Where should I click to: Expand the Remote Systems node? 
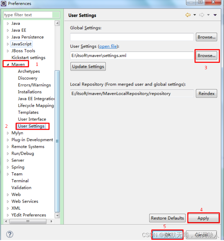pyautogui.click(x=8, y=147)
